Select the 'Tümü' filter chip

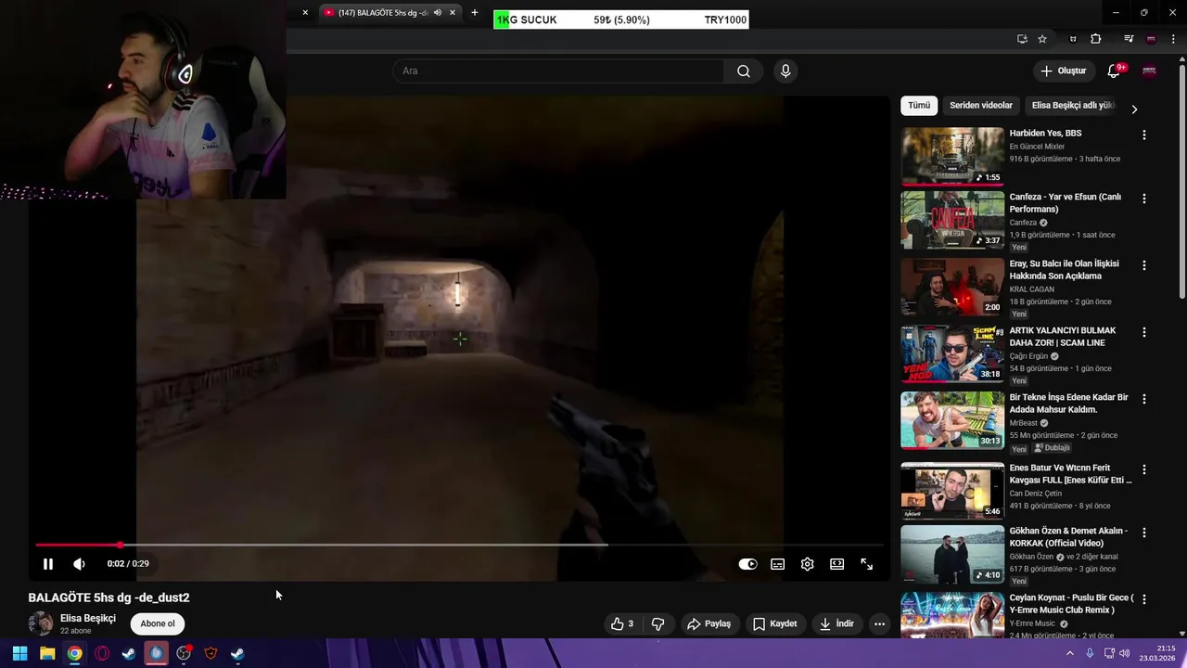coord(919,106)
